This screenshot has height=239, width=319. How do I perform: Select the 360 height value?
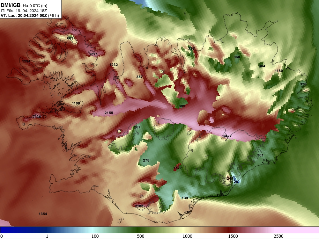tap(237, 57)
